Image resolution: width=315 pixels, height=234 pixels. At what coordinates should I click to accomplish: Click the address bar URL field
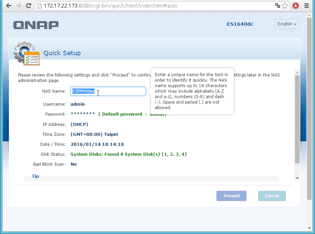[x=154, y=6]
